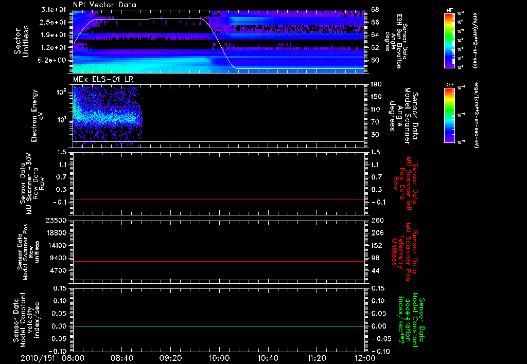Click the 09:20 time axis label
Viewport: 527px width, 364px height.
[x=170, y=358]
